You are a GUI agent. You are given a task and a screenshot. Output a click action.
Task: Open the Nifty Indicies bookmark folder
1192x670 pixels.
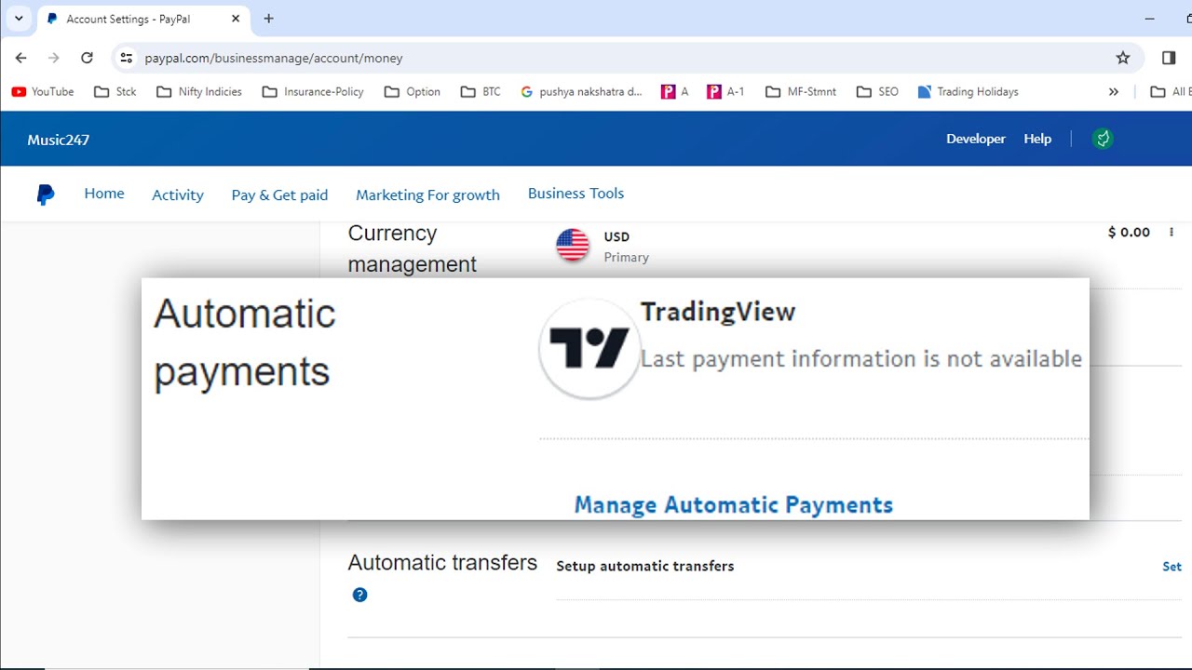(x=199, y=91)
